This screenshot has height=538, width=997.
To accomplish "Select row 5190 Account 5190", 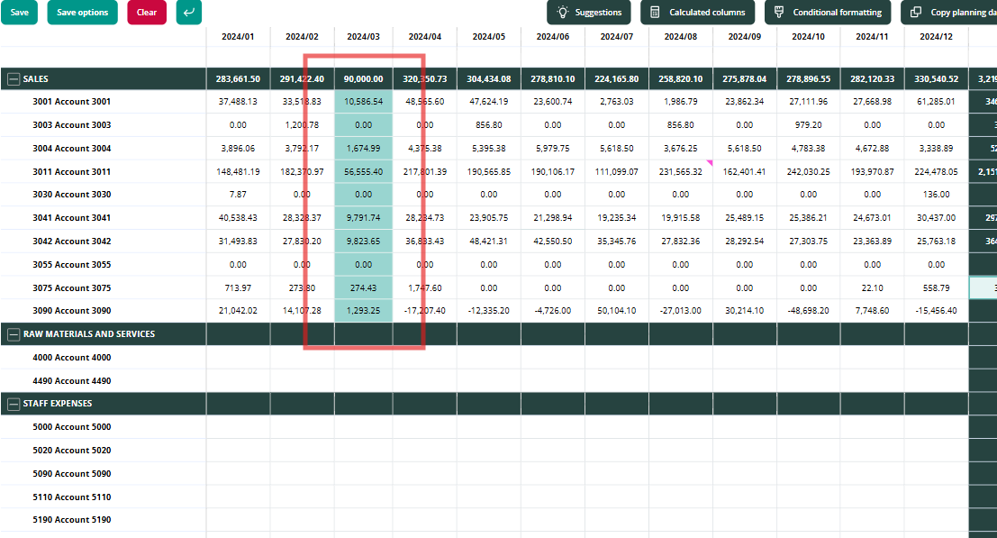I will (72, 520).
